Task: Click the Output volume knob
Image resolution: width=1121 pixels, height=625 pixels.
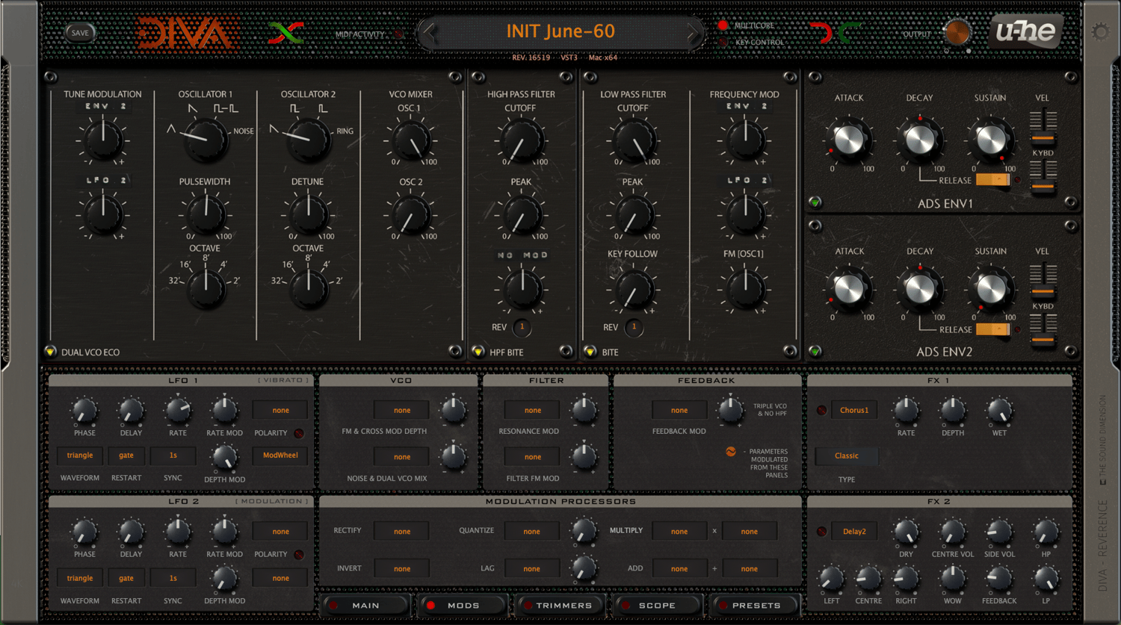Action: pyautogui.click(x=957, y=33)
